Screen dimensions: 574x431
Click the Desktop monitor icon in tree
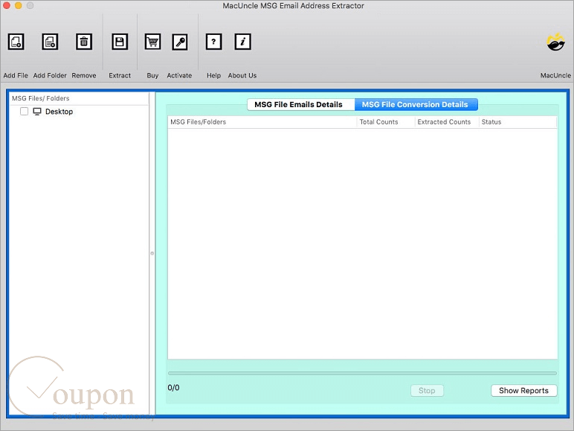(x=37, y=112)
